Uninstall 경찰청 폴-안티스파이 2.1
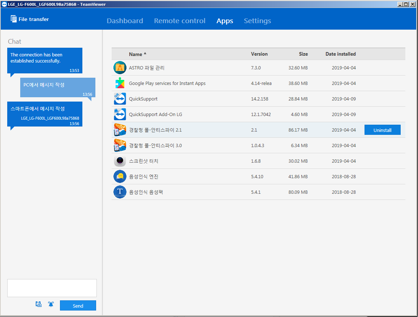 pyautogui.click(x=382, y=130)
